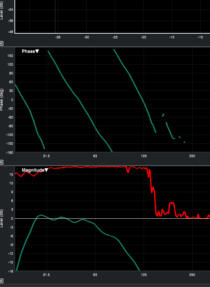Image resolution: width=210 pixels, height=287 pixels.
Task: Click the green magnitude trace near its peak
Action: click(x=41, y=215)
